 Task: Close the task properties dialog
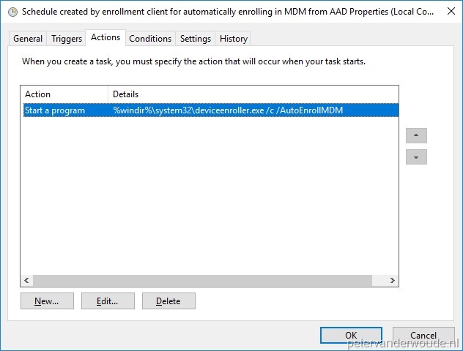click(451, 11)
